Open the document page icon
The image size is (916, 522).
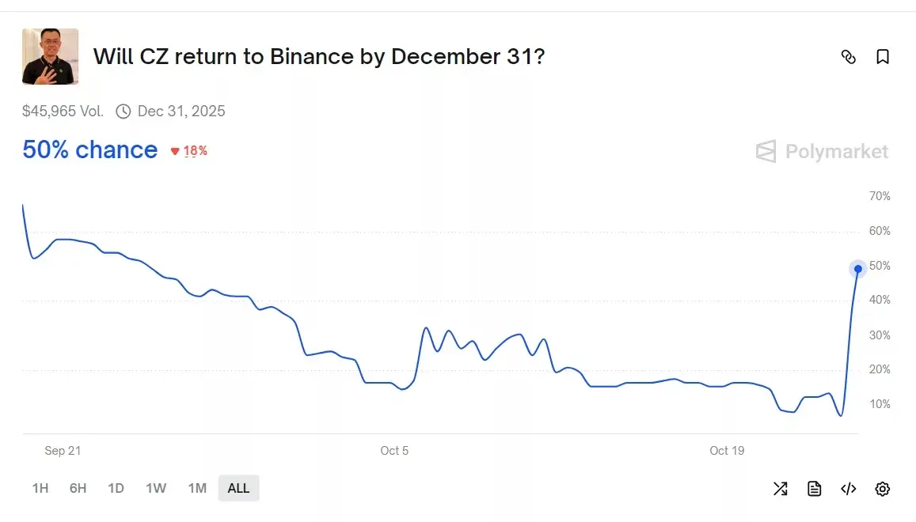coord(814,489)
